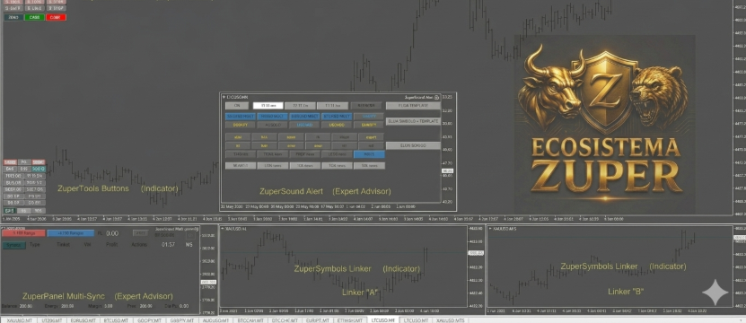Switch to the XAUUSD.M15 chart tab
The image size is (746, 323).
coord(450,320)
